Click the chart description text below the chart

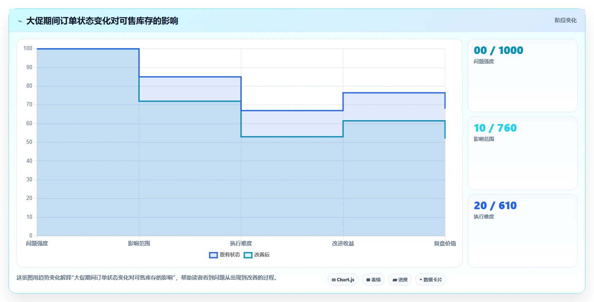pos(146,278)
